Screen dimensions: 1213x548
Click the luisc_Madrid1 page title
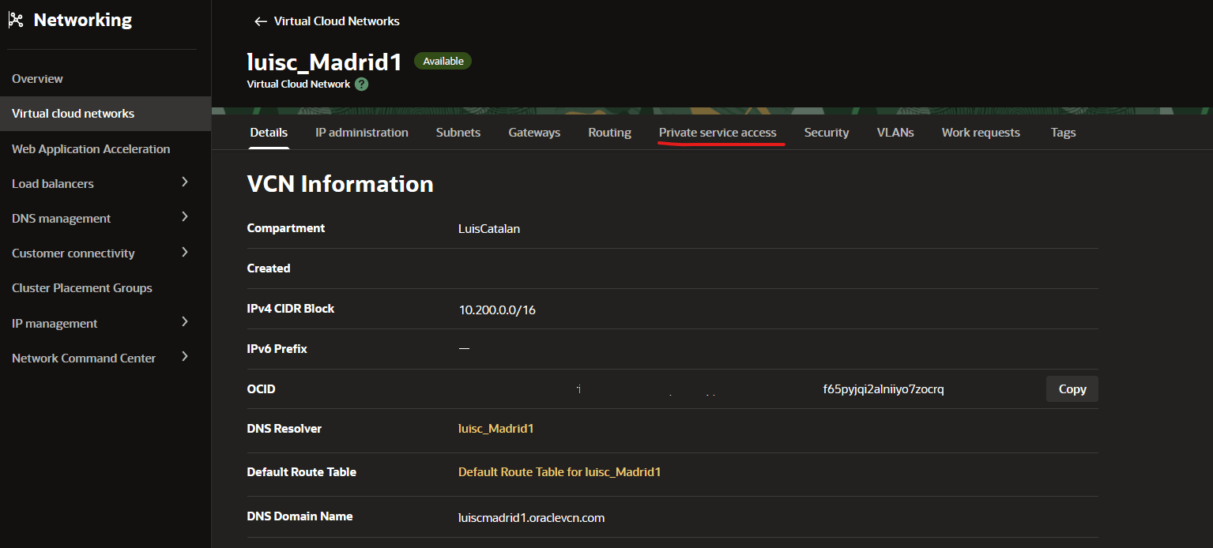(x=325, y=62)
